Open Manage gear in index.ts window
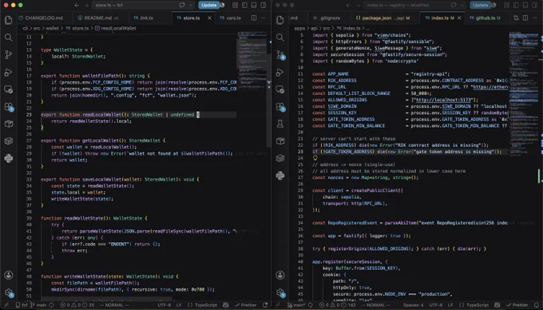This screenshot has width=543, height=310. 280,292
